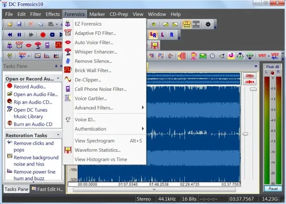Select Voice Garbler menu item
This screenshot has height=204, width=286.
(104, 98)
